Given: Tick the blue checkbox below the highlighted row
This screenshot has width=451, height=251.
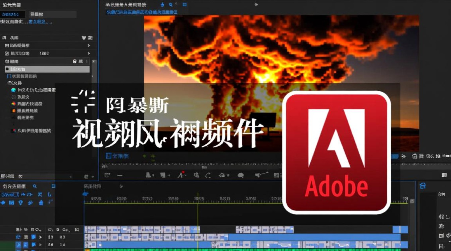Looking at the screenshot, I should tap(9, 76).
